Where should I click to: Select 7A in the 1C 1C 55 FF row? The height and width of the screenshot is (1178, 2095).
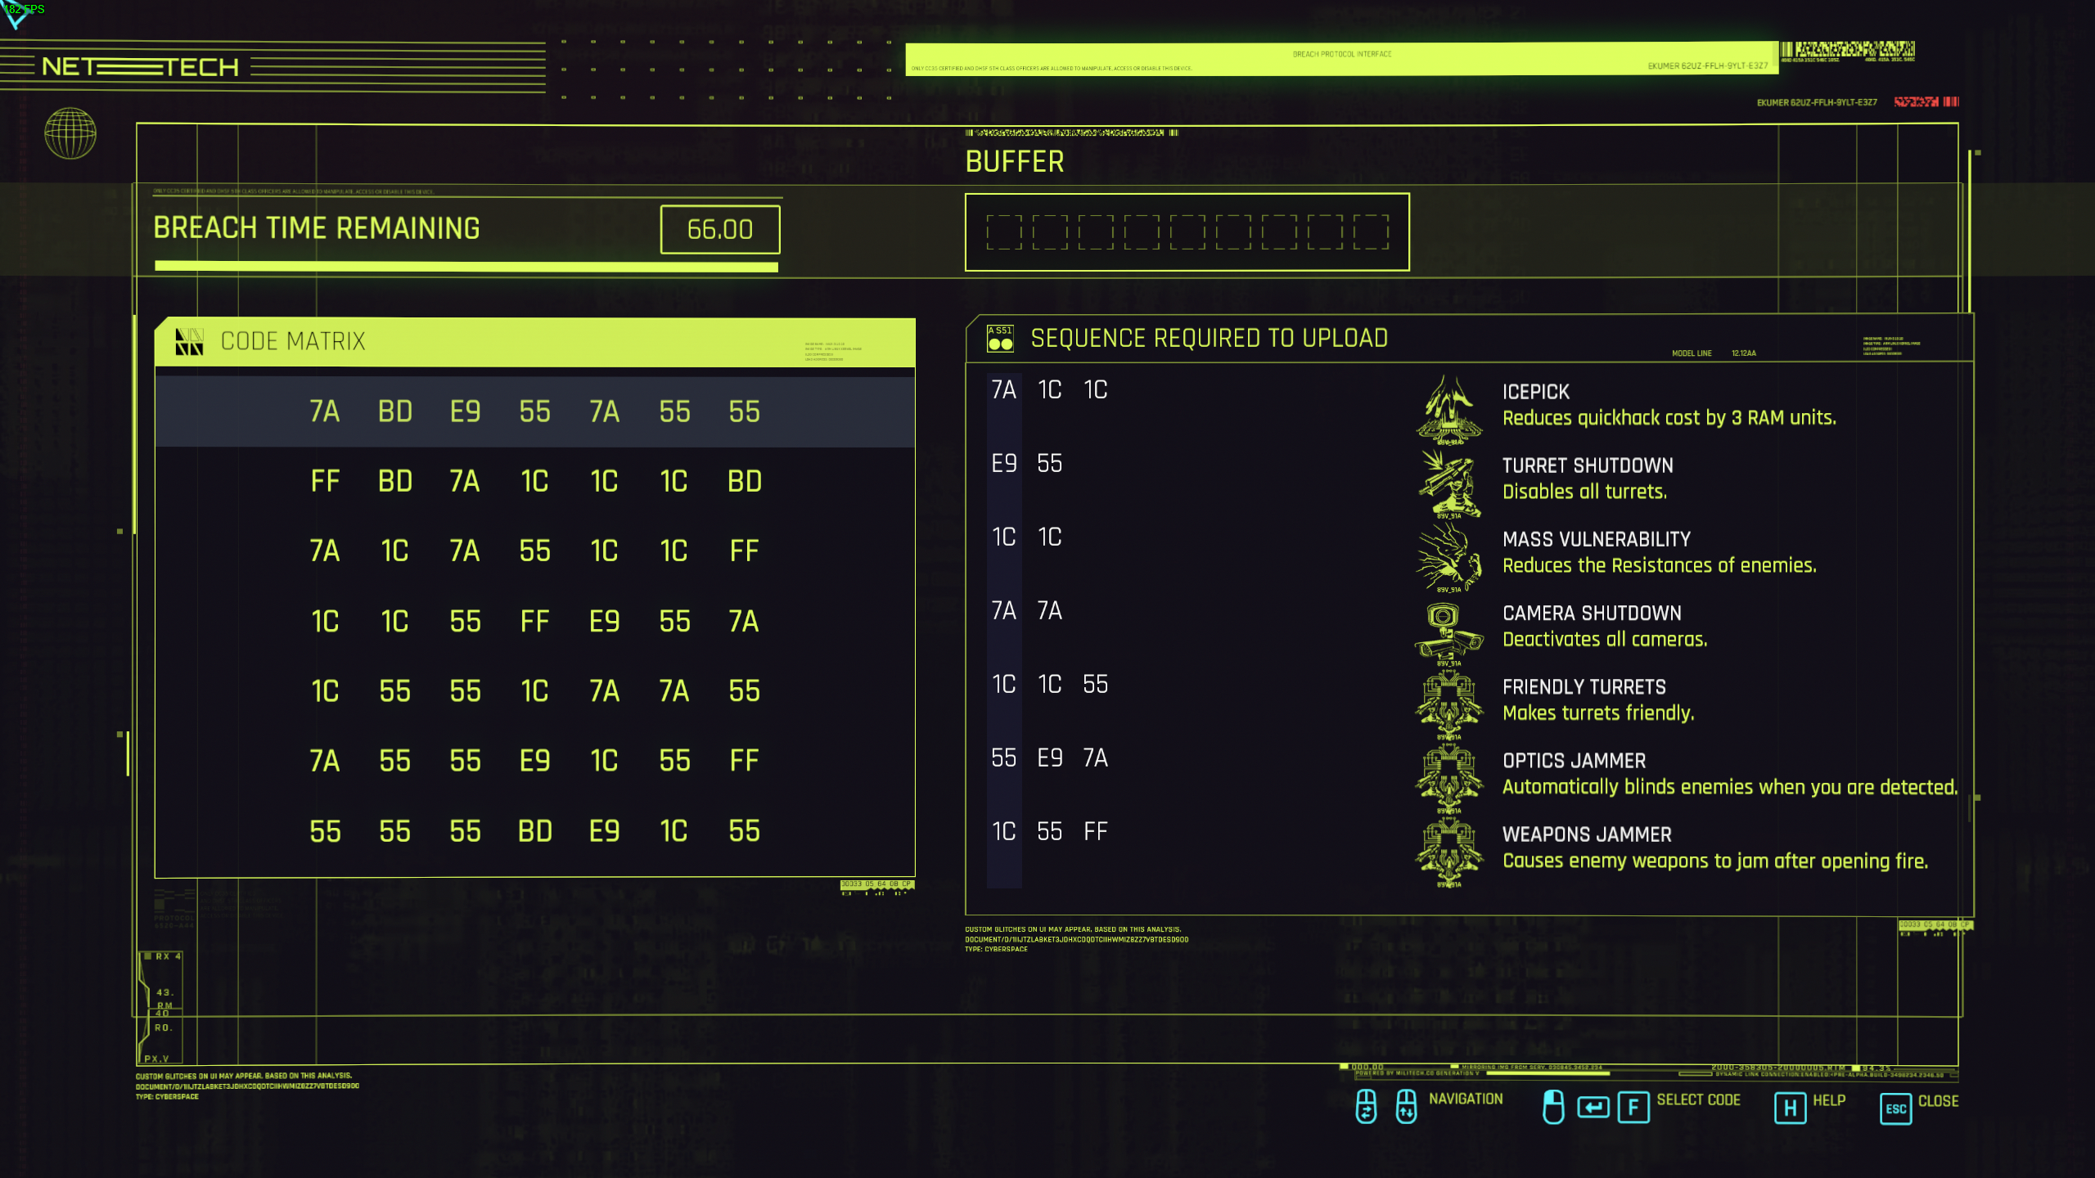pyautogui.click(x=744, y=622)
